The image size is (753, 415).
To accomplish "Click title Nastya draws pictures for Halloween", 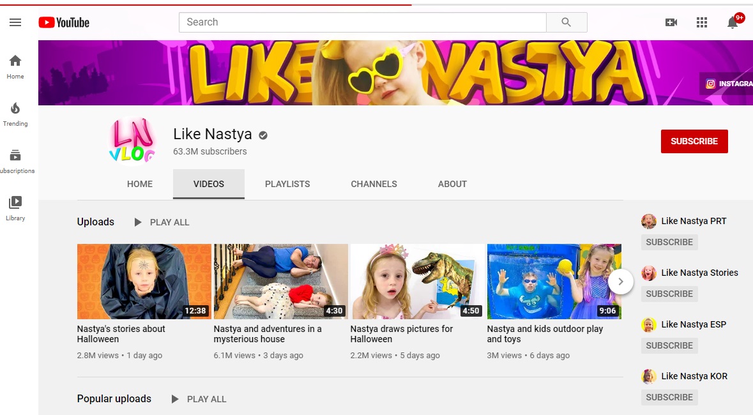I will point(402,334).
